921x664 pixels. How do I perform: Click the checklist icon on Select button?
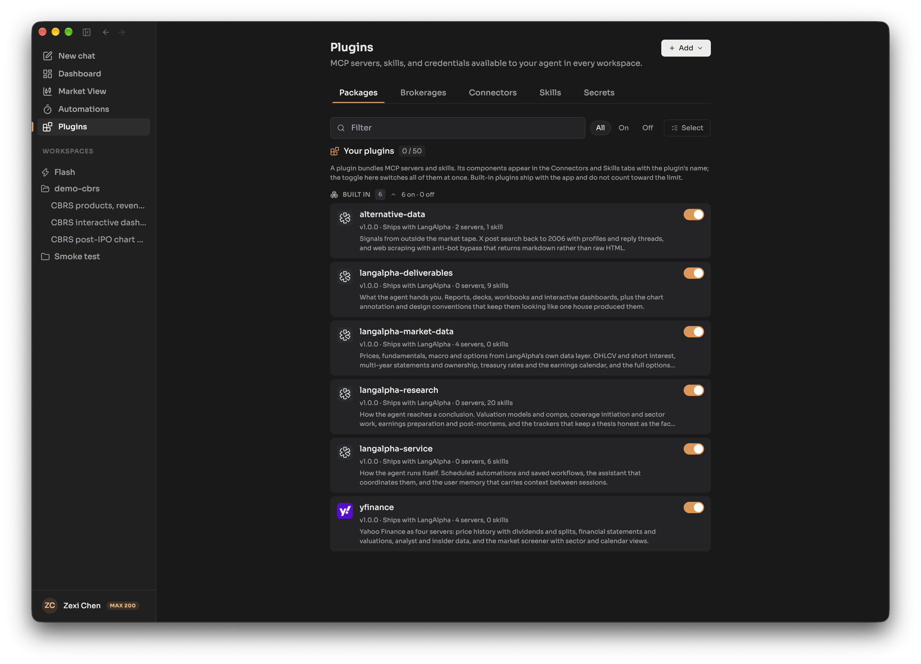point(675,128)
